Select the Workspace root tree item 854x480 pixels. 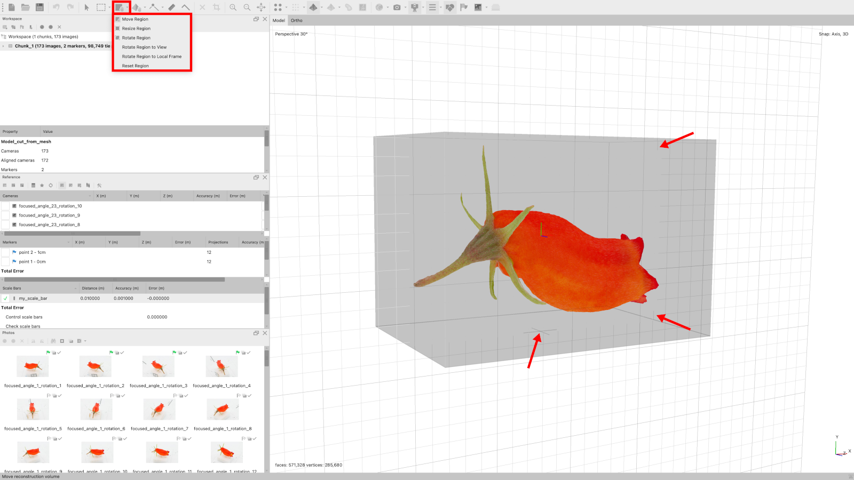[x=43, y=37]
